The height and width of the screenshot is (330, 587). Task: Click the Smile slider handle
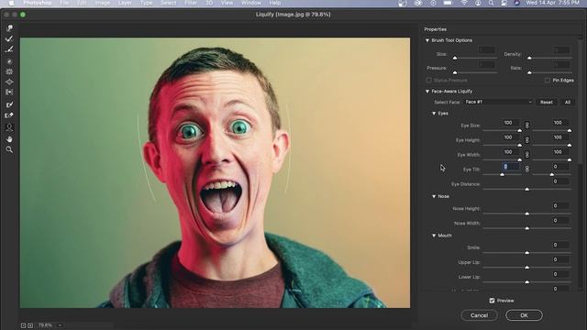tap(526, 253)
